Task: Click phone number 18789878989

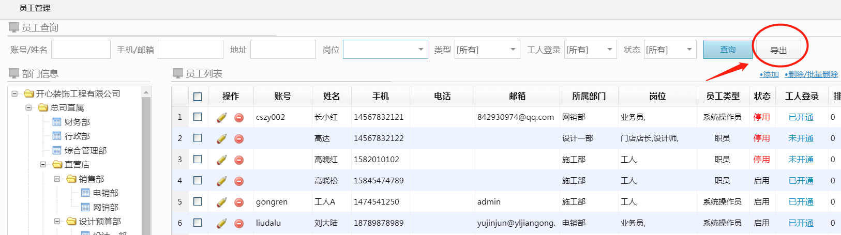Action: tap(379, 223)
